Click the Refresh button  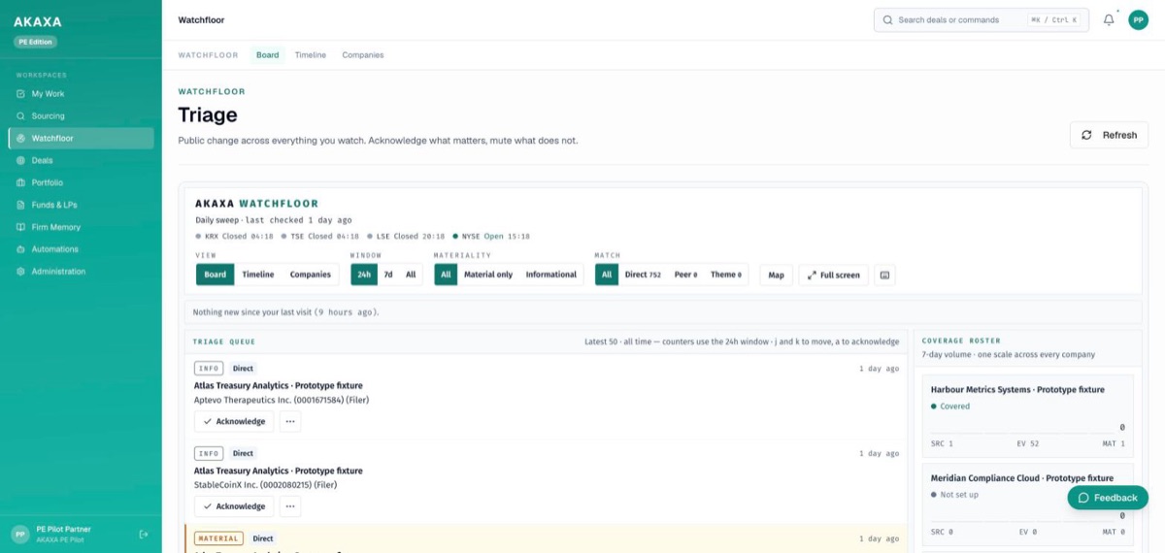1109,135
